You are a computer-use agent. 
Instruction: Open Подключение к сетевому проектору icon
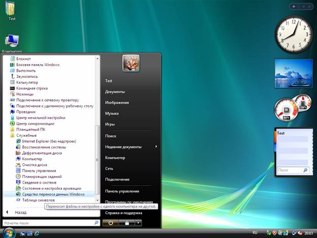[13, 100]
